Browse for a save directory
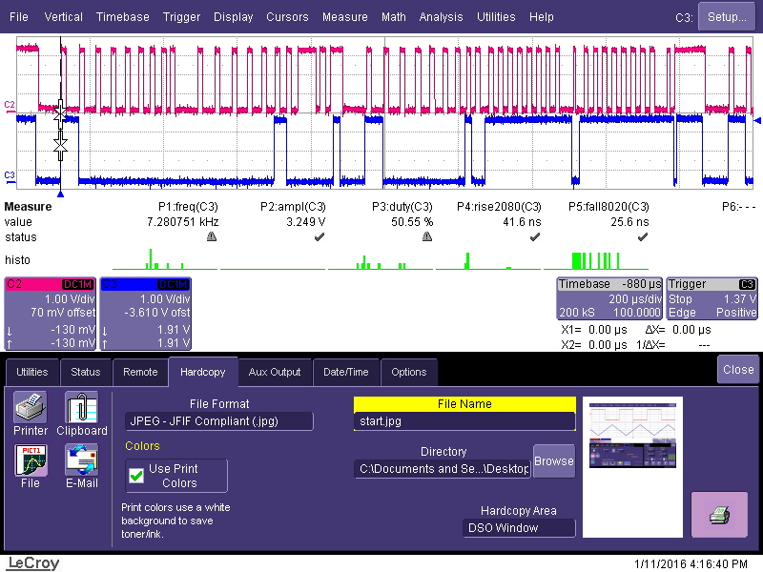763x572 pixels. pyautogui.click(x=554, y=461)
